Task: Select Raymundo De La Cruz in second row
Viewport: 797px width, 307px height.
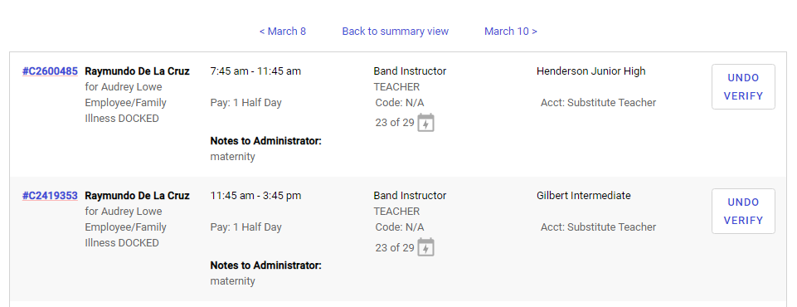Action: tap(137, 196)
